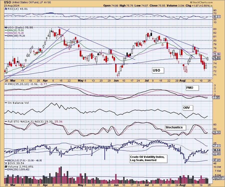Viewport: 225px width, 187px height.
Task: Select the USO ticker title text
Action: point(7,2)
